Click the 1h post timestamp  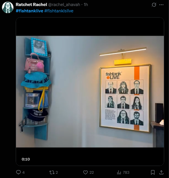point(86,5)
